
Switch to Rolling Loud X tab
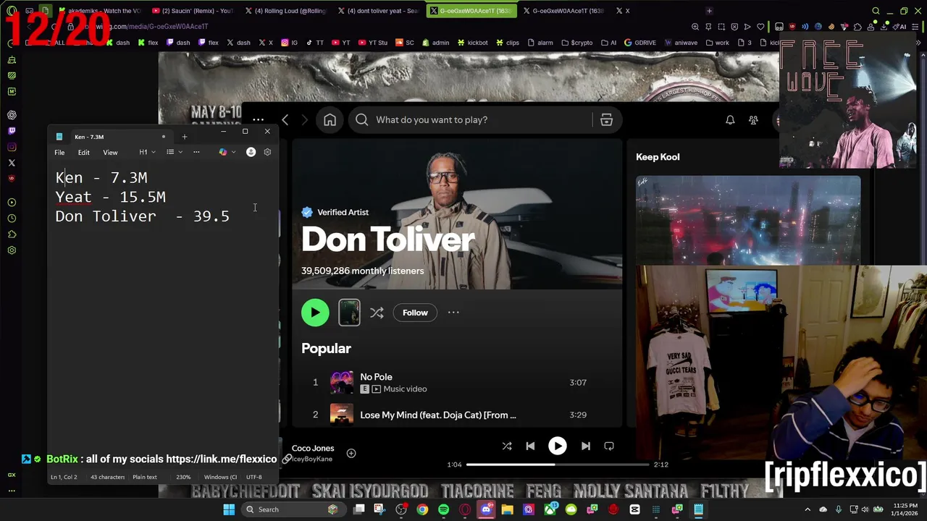point(286,11)
